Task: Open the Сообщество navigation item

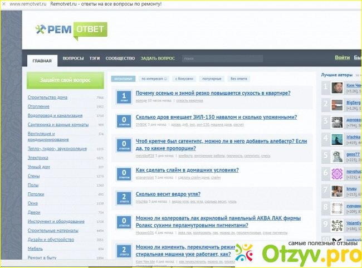Action: 120,59
